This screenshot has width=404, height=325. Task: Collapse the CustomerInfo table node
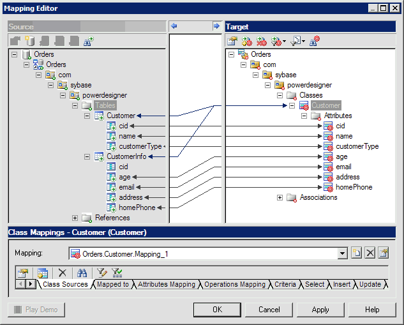tap(87, 156)
